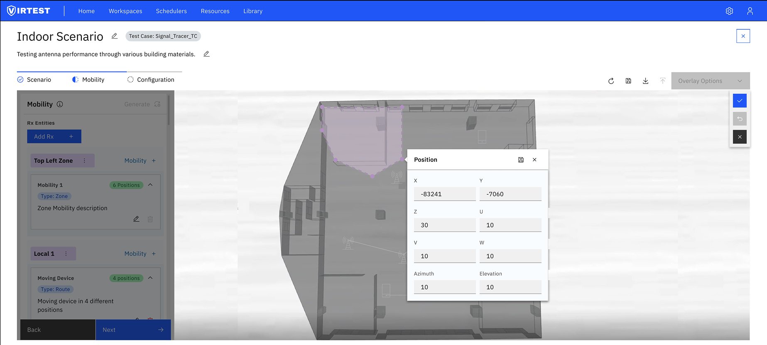Close the Position panel
Screen dimensions: 767x345
[x=534, y=160]
